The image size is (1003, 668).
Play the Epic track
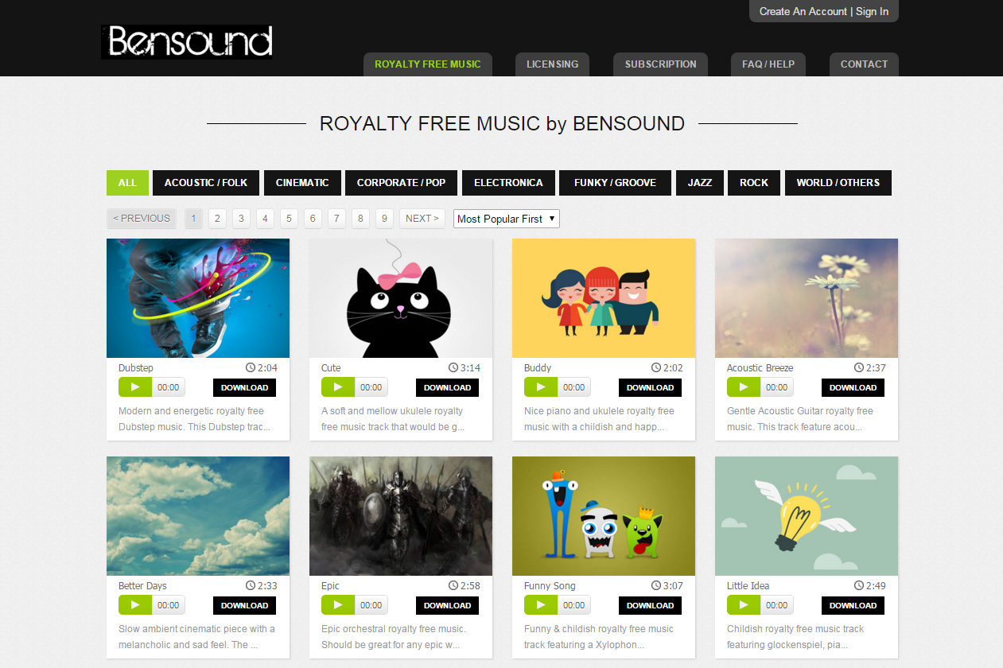point(338,605)
